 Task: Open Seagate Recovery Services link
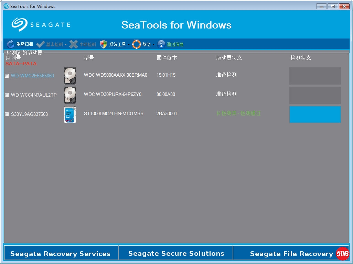(x=61, y=254)
